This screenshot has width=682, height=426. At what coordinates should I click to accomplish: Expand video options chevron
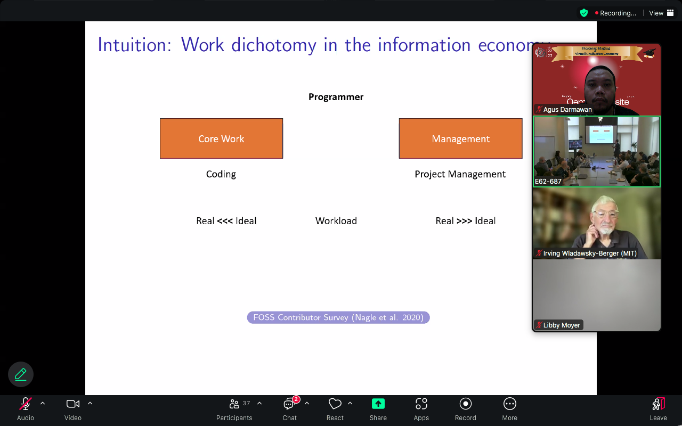90,403
